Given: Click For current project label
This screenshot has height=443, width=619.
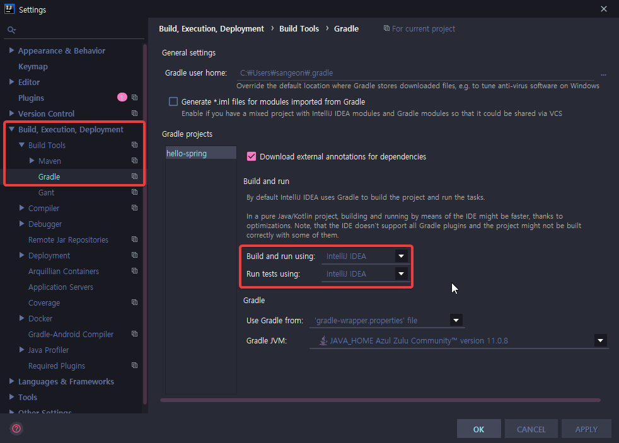Looking at the screenshot, I should click(x=423, y=29).
